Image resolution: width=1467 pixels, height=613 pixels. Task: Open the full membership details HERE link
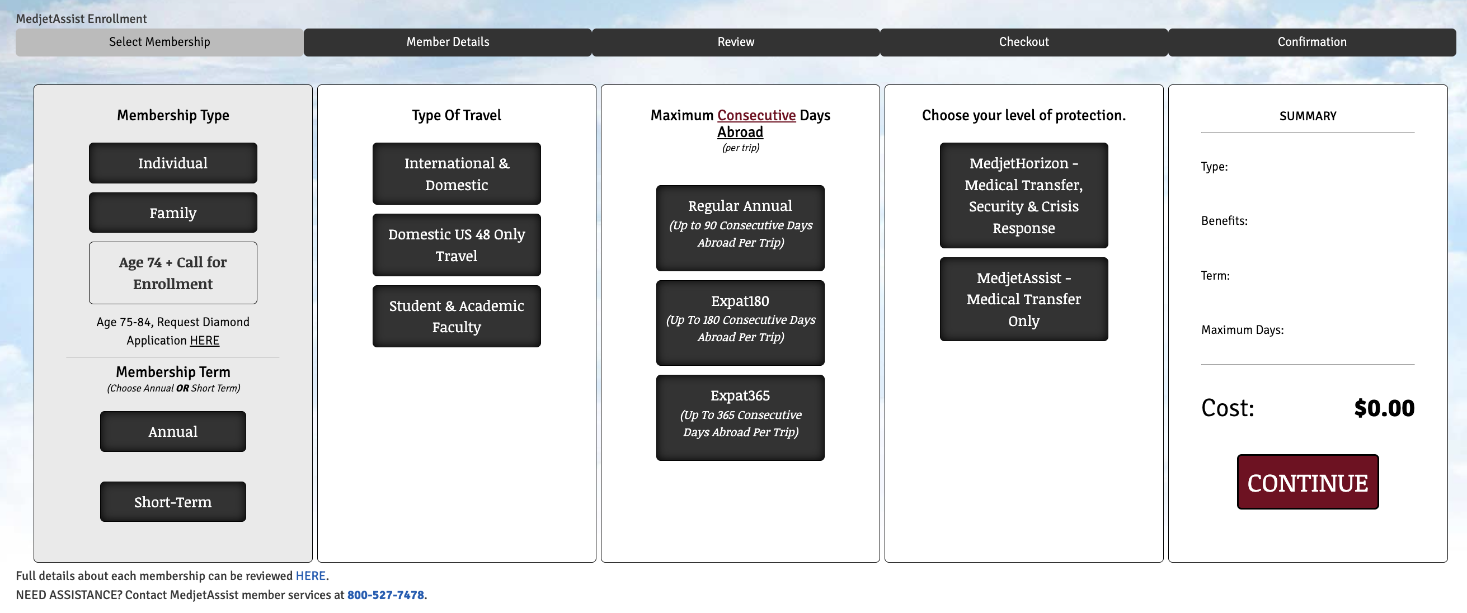pyautogui.click(x=311, y=576)
